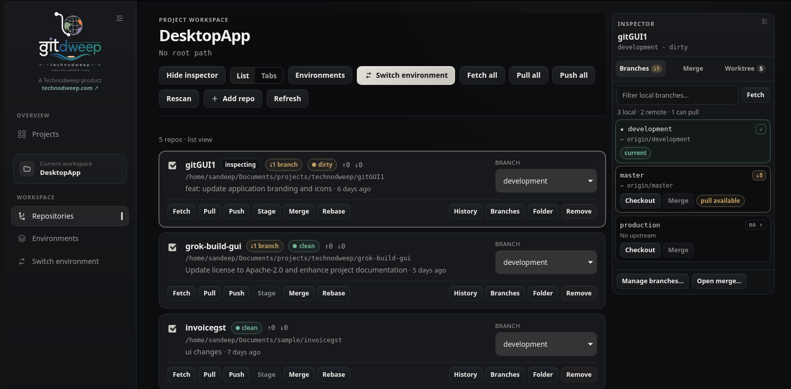Click Open merge...
Viewport: 791px width, 389px height.
719,281
